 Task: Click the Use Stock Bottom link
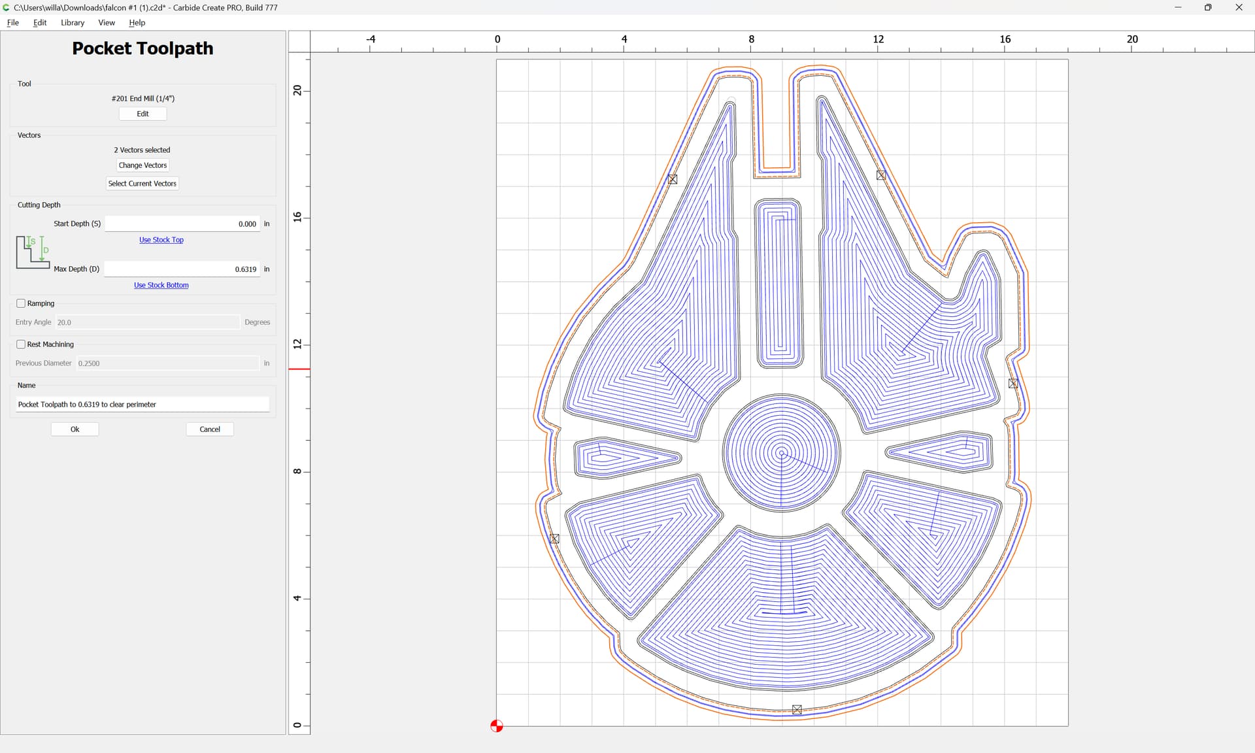coord(161,285)
